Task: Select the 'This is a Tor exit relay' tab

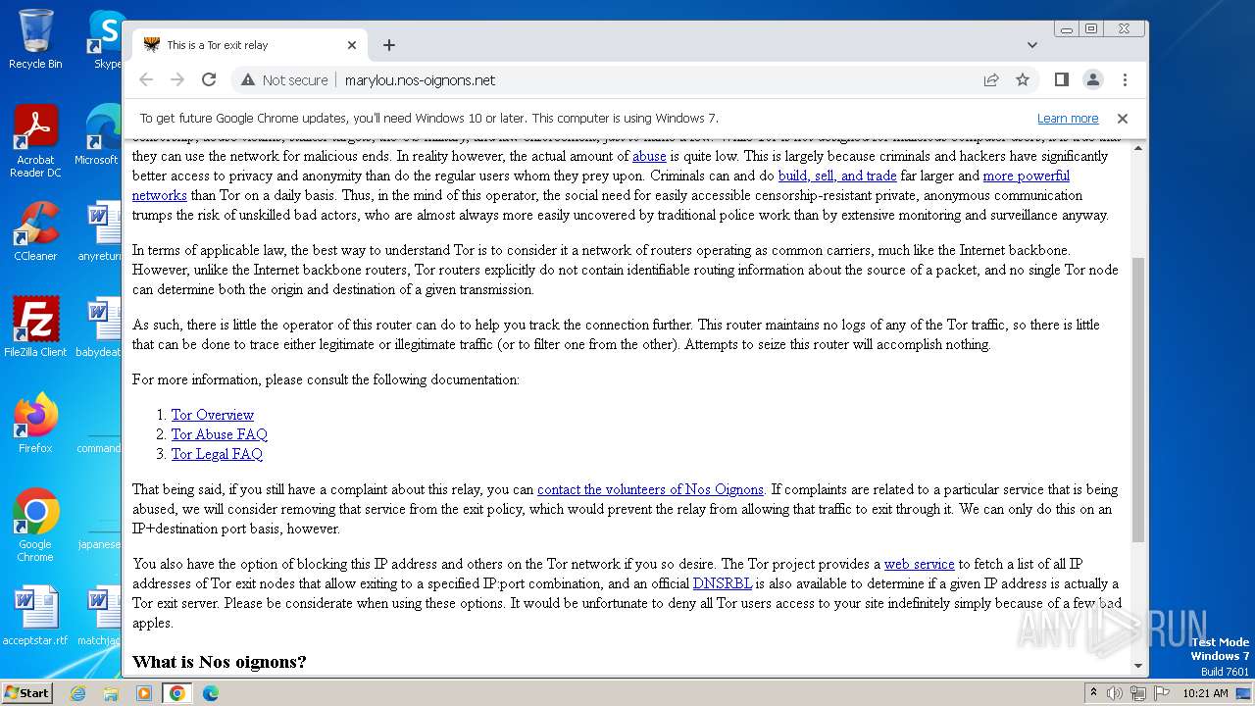Action: [250, 45]
